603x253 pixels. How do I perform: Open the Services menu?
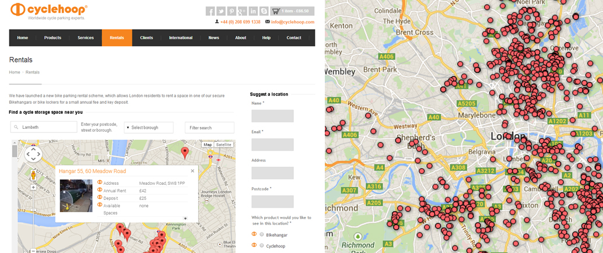pos(86,38)
